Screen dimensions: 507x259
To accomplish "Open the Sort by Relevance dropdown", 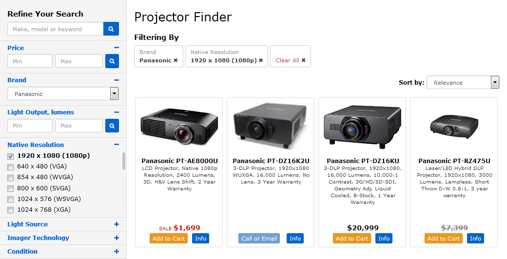I will 463,83.
